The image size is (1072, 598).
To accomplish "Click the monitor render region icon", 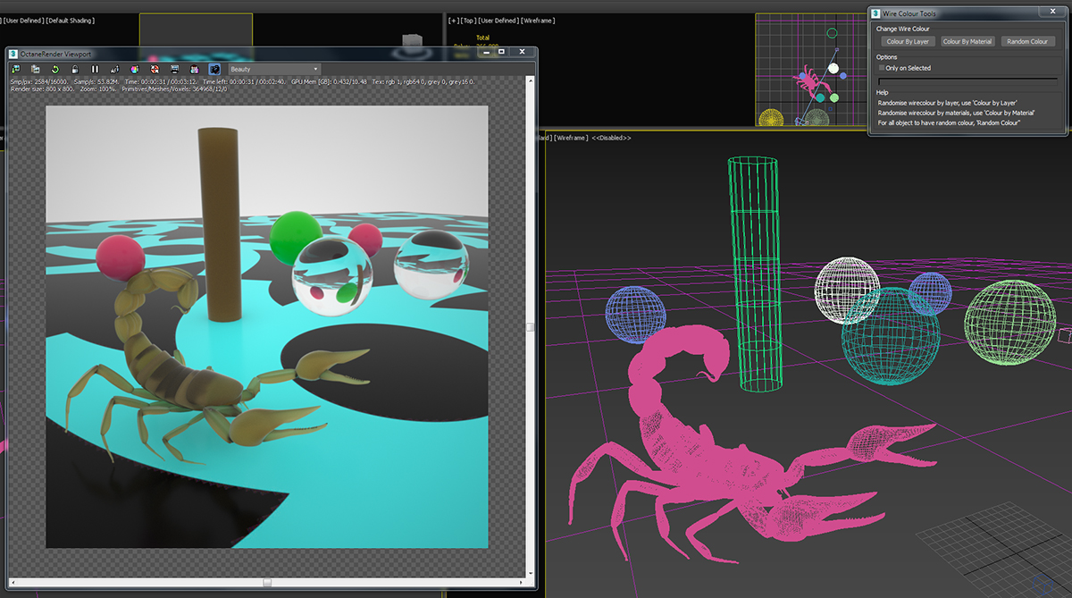I will click(x=175, y=69).
